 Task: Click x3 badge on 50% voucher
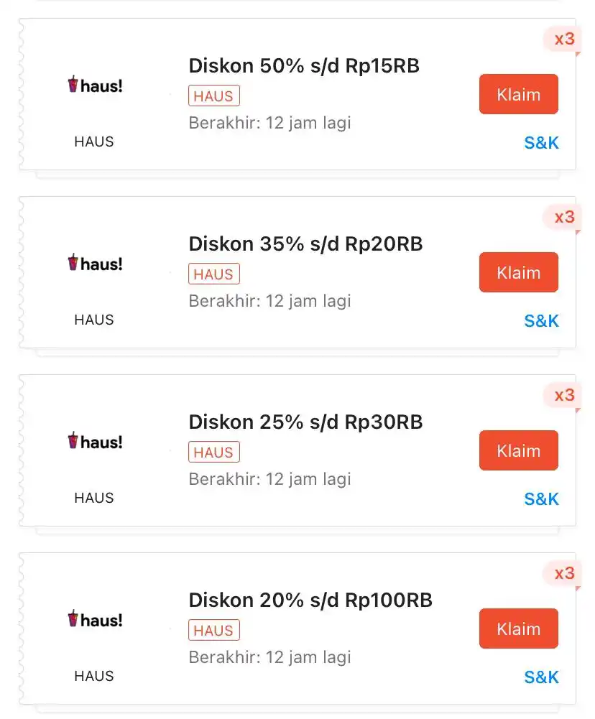click(x=563, y=39)
